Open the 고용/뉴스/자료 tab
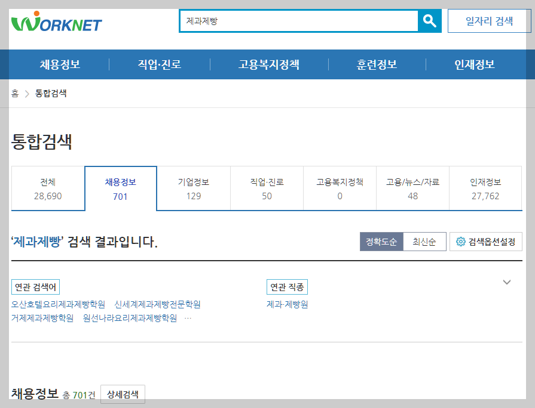The image size is (535, 408). click(412, 188)
